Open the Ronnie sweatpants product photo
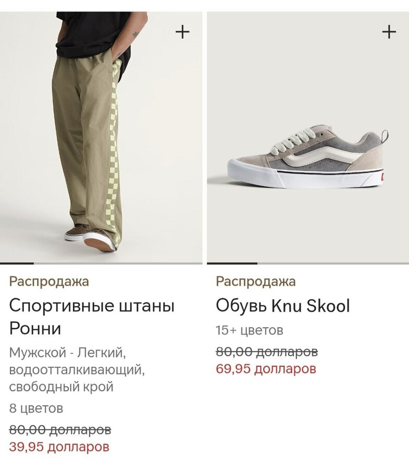 pyautogui.click(x=101, y=137)
